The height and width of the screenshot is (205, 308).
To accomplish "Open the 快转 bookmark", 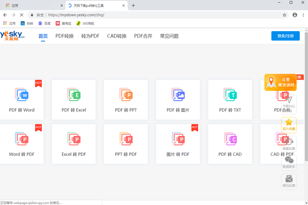I will point(27,23).
